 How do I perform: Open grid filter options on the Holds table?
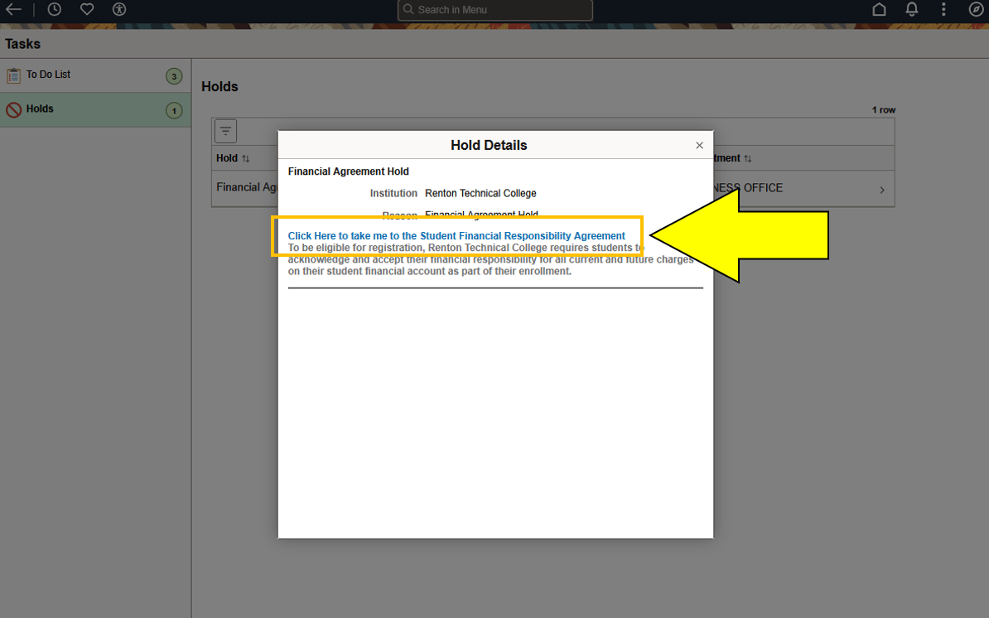click(x=225, y=130)
